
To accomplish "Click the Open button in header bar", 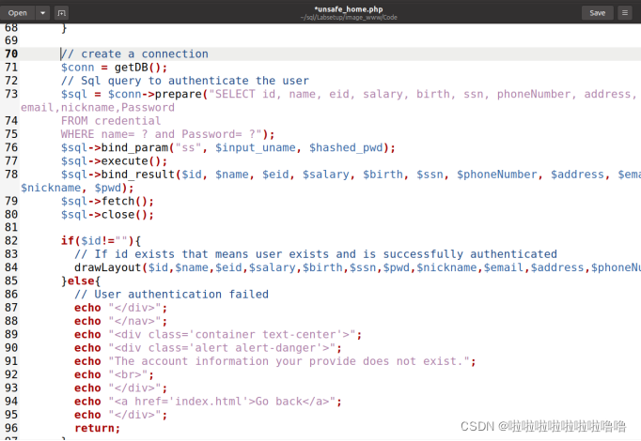I will [x=18, y=12].
